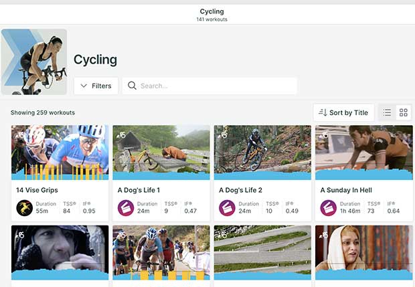Switch to list view layout
This screenshot has height=287, width=415.
(x=387, y=112)
